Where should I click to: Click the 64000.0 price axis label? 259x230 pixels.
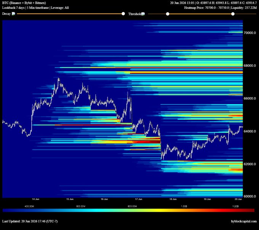(250, 131)
